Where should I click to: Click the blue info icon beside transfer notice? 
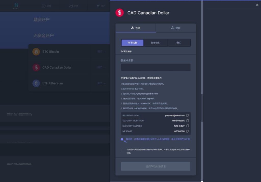click(122, 139)
